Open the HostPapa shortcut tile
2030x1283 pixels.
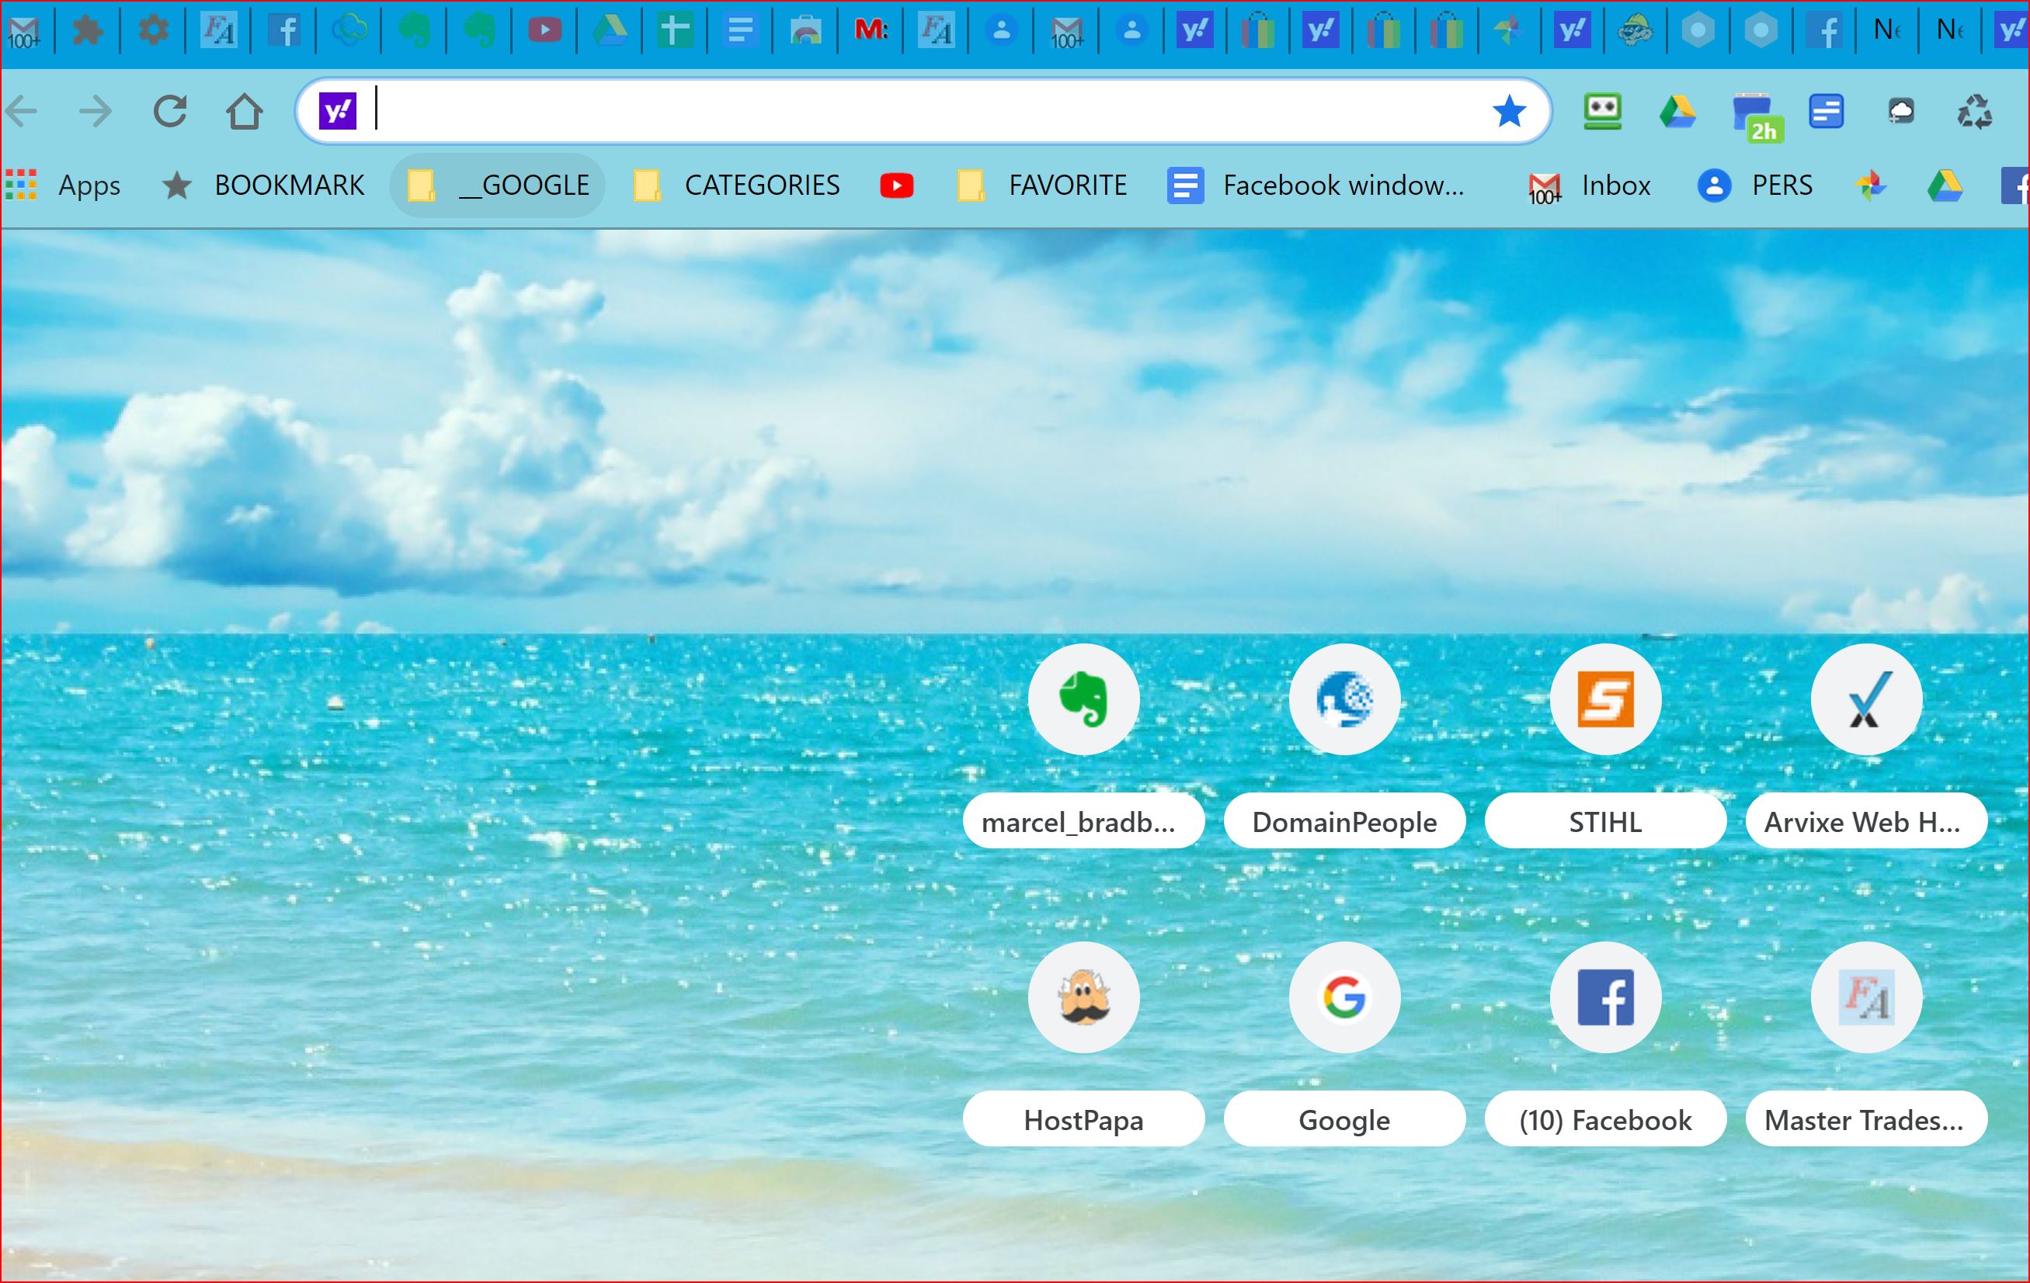(x=1083, y=997)
